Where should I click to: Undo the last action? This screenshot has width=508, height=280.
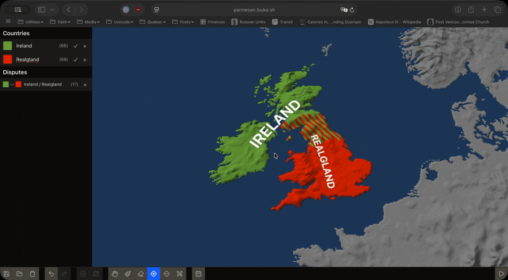tap(51, 274)
